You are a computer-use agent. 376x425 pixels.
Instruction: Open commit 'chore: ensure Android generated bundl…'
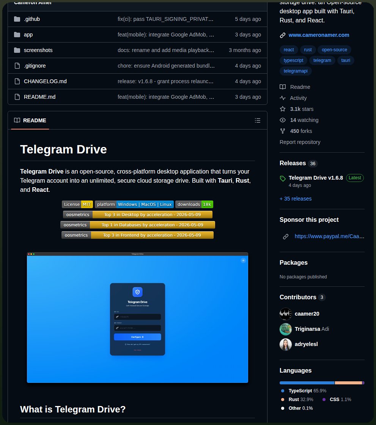click(166, 66)
